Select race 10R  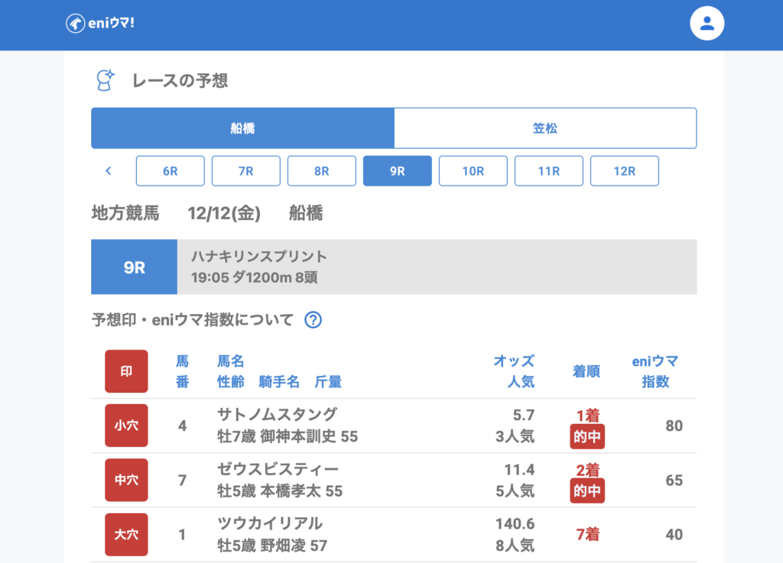473,171
